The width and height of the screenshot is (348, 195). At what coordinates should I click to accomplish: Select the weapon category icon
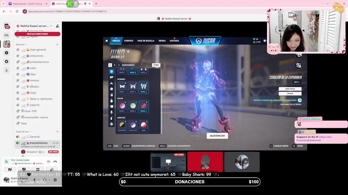pyautogui.click(x=111, y=77)
